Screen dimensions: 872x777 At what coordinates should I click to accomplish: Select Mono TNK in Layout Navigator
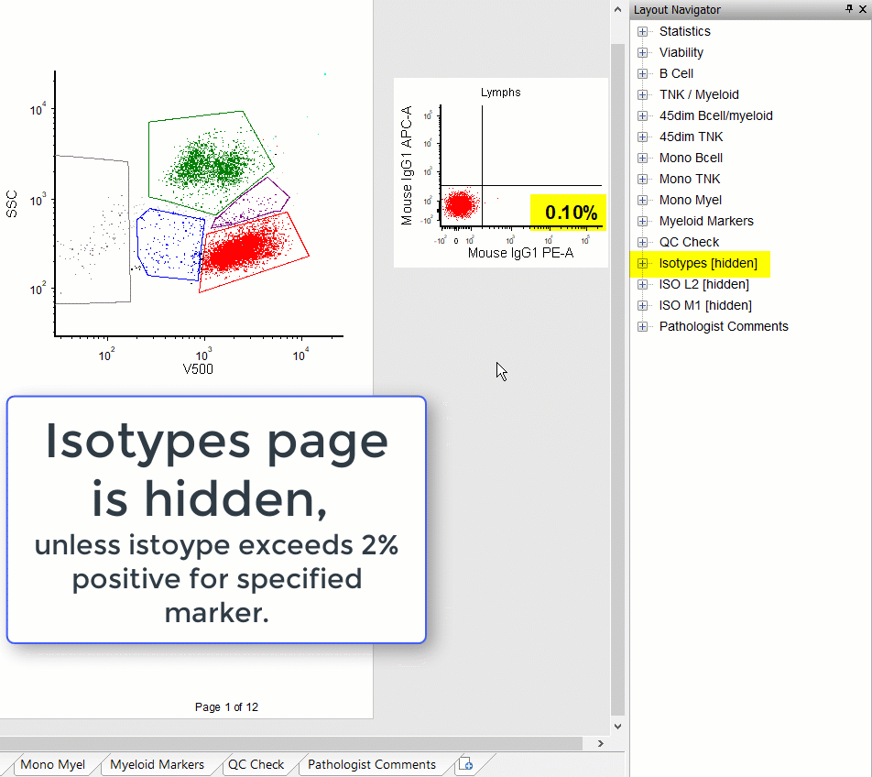690,179
